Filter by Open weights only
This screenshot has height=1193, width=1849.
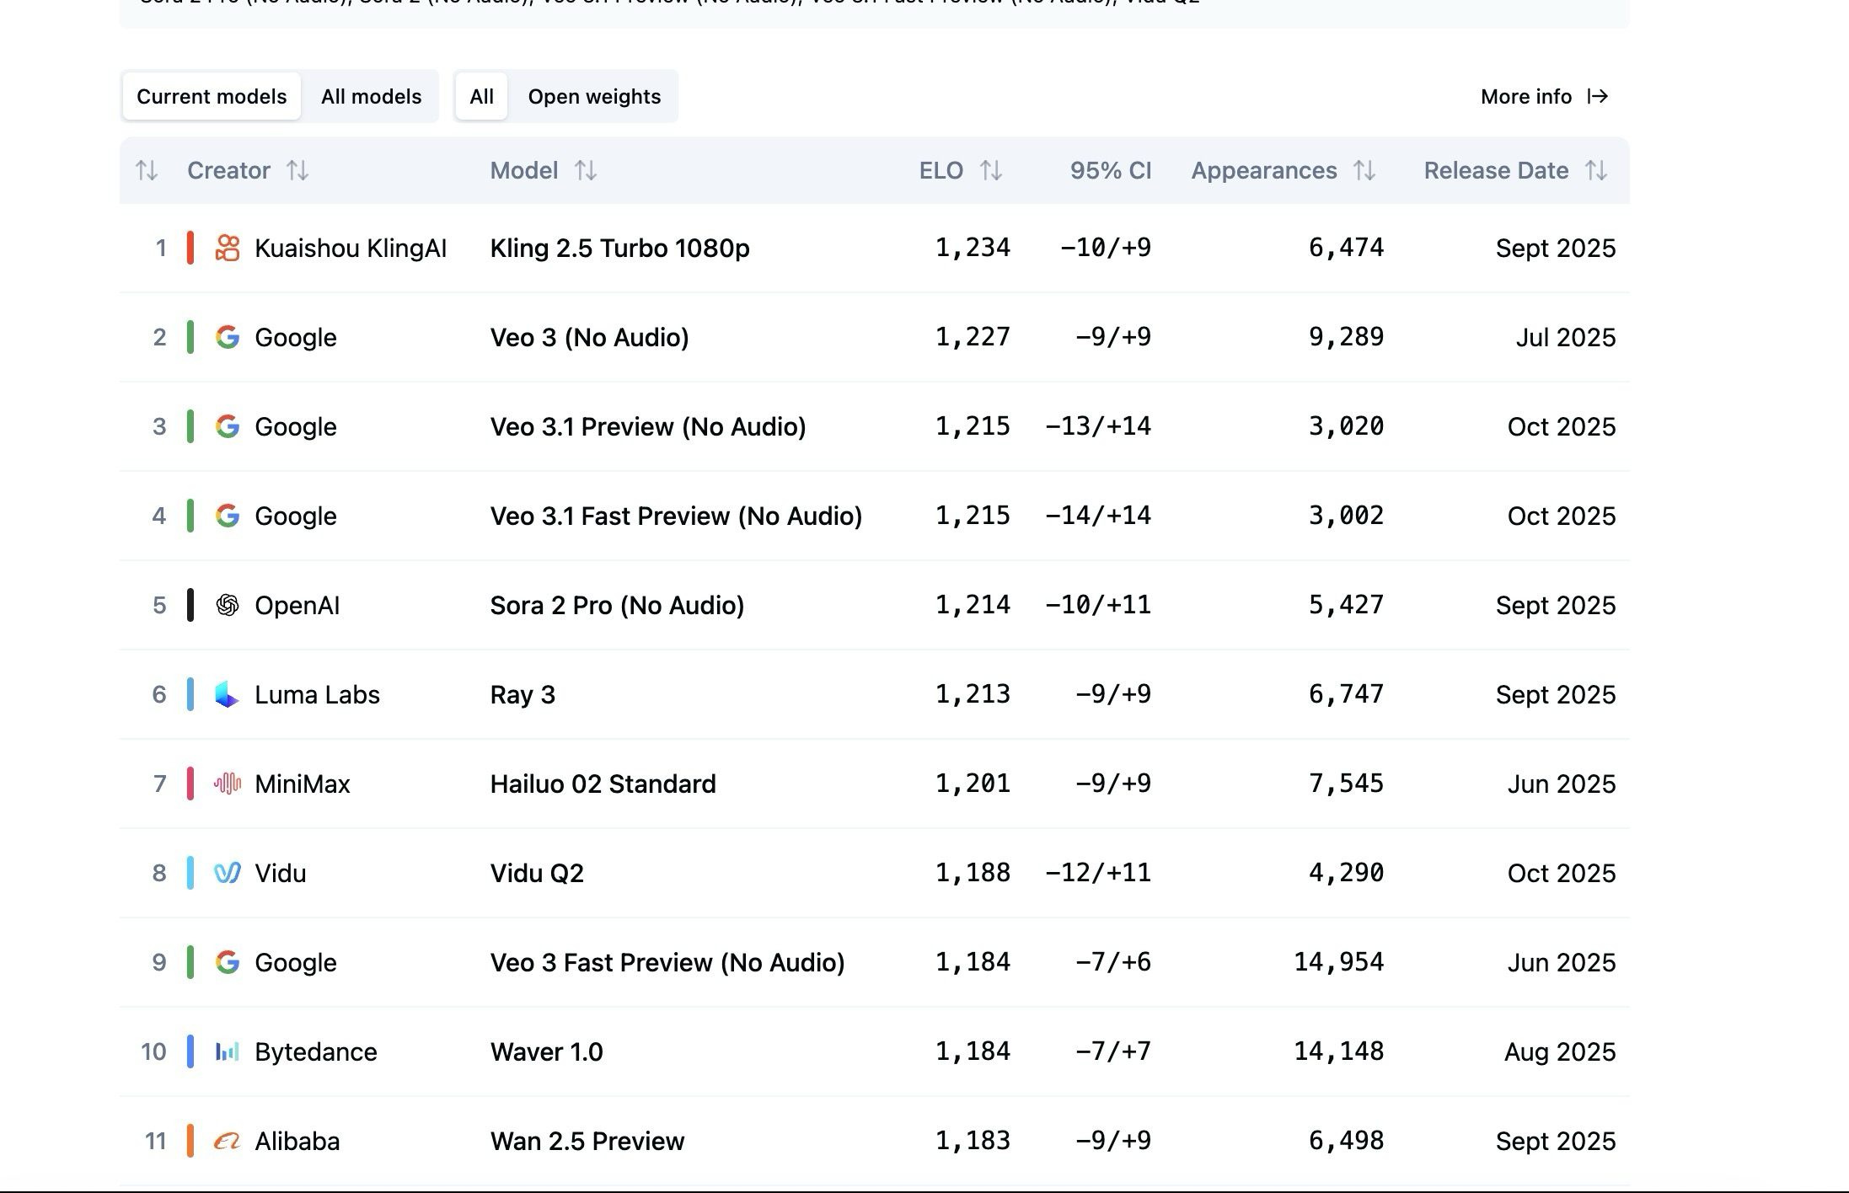click(594, 97)
